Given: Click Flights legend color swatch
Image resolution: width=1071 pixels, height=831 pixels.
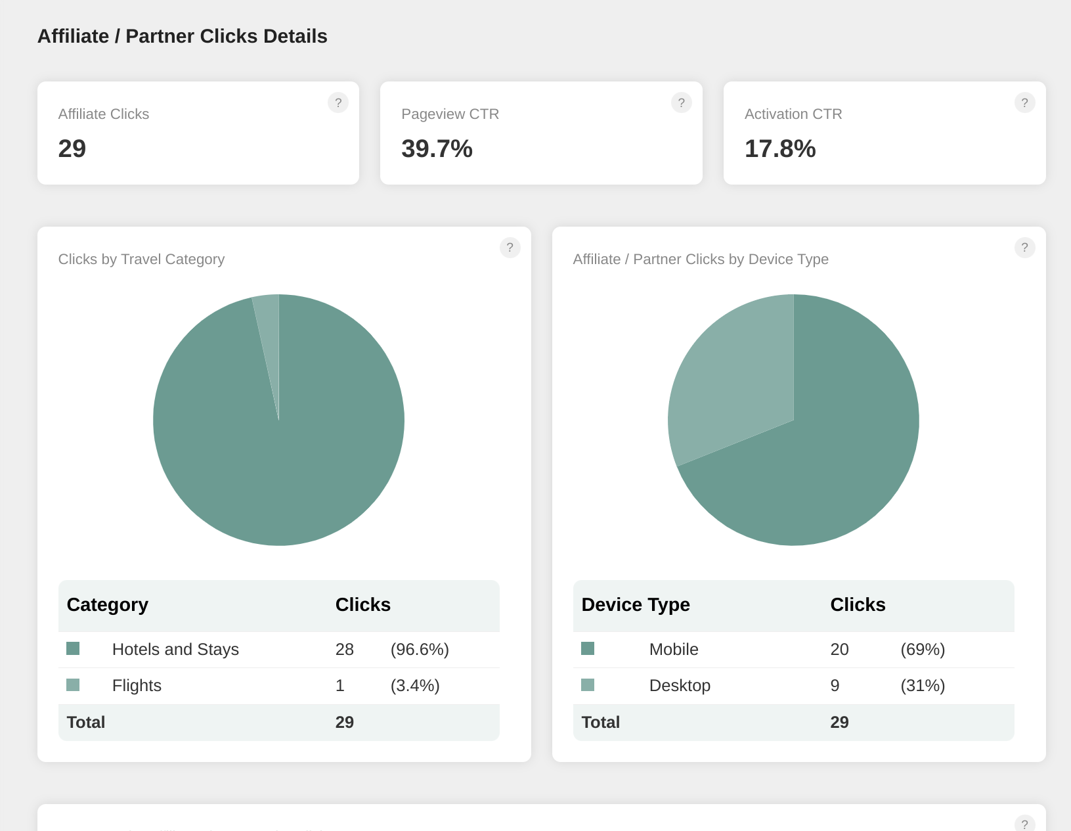Looking at the screenshot, I should 73,685.
